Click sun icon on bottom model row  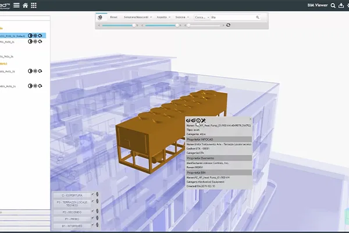tap(35, 86)
